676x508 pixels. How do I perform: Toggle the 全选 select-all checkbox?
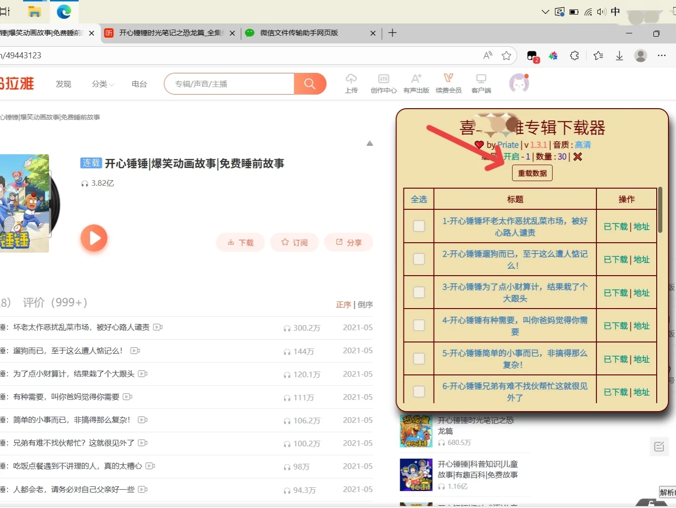tap(418, 199)
